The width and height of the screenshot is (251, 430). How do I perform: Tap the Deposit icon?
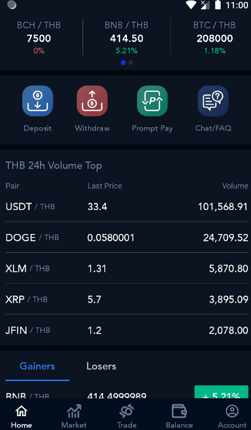38,101
